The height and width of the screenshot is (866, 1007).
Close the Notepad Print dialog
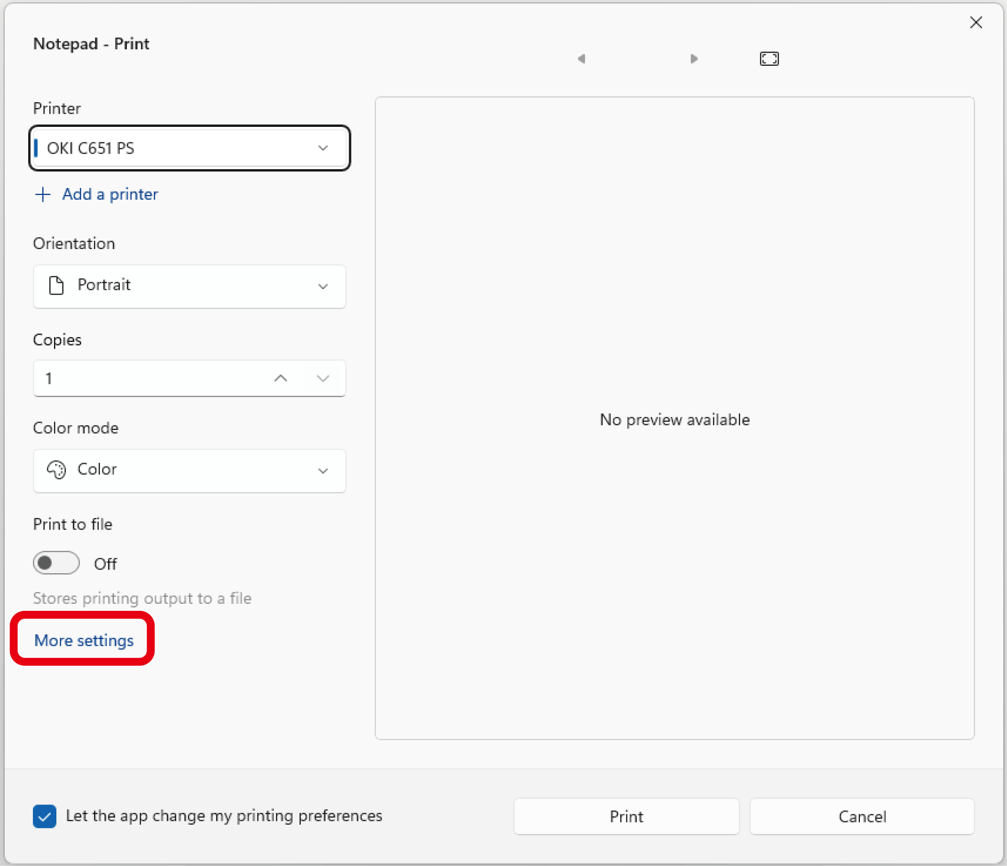[976, 23]
